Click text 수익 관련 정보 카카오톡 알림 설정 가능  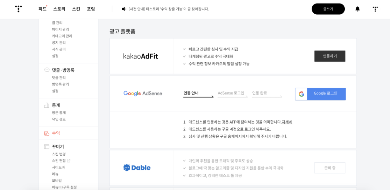(x=219, y=64)
